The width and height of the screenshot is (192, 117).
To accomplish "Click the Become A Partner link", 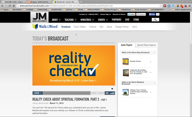I will (x=119, y=14).
